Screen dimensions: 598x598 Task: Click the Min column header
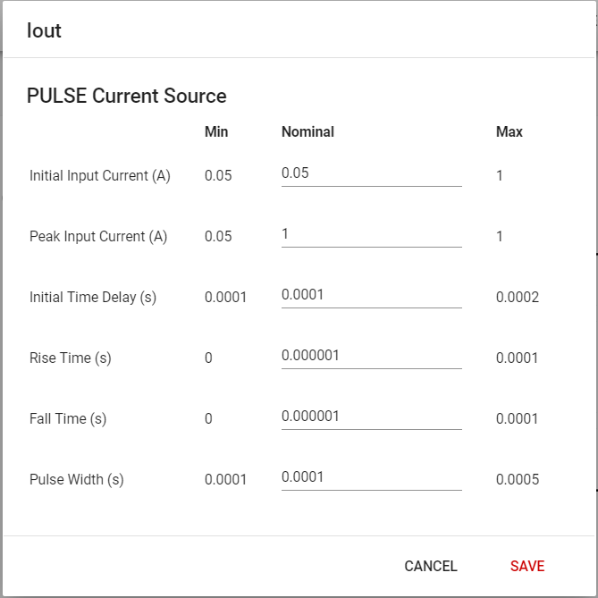point(216,131)
